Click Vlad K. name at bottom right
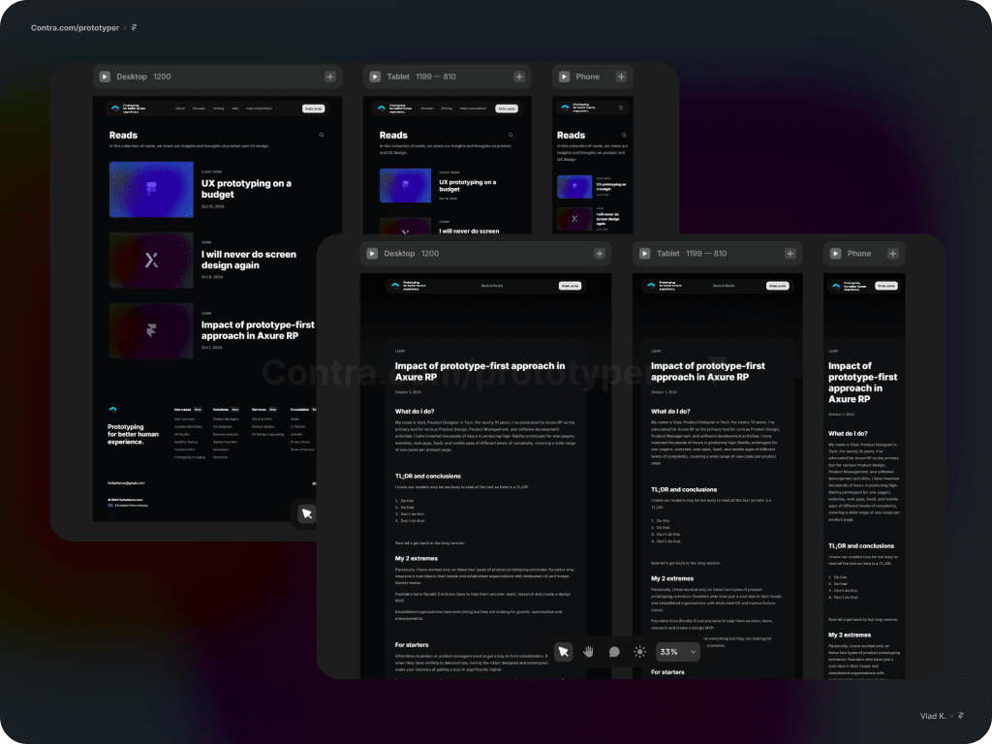The image size is (992, 744). [933, 716]
